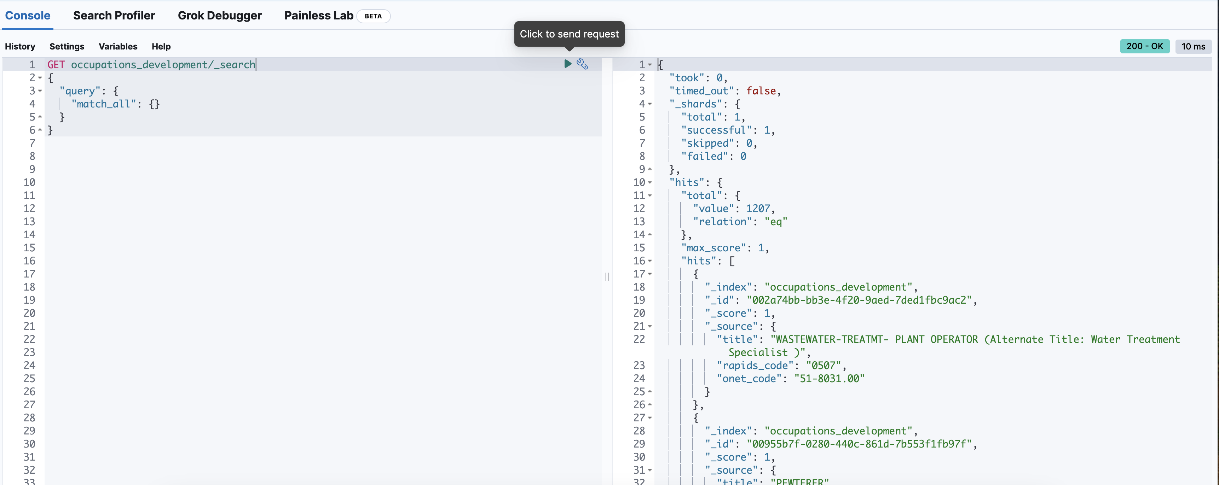Click the BETA badge next to Painless Lab
Viewport: 1219px width, 485px height.
click(373, 16)
